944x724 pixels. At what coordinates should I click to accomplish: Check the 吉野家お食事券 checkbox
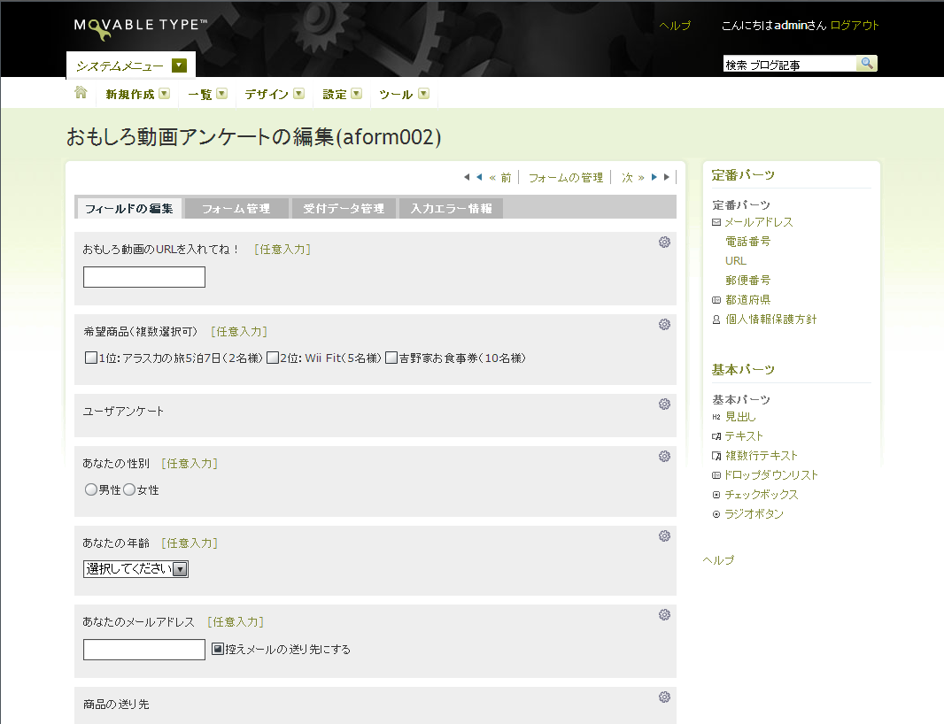(x=391, y=358)
